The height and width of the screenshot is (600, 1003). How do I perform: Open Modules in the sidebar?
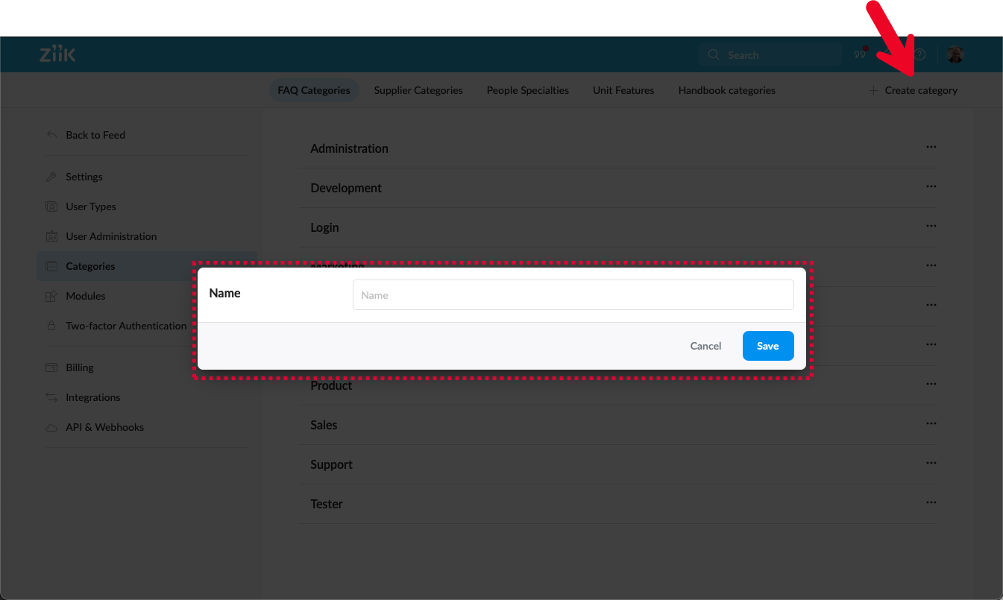click(x=86, y=296)
